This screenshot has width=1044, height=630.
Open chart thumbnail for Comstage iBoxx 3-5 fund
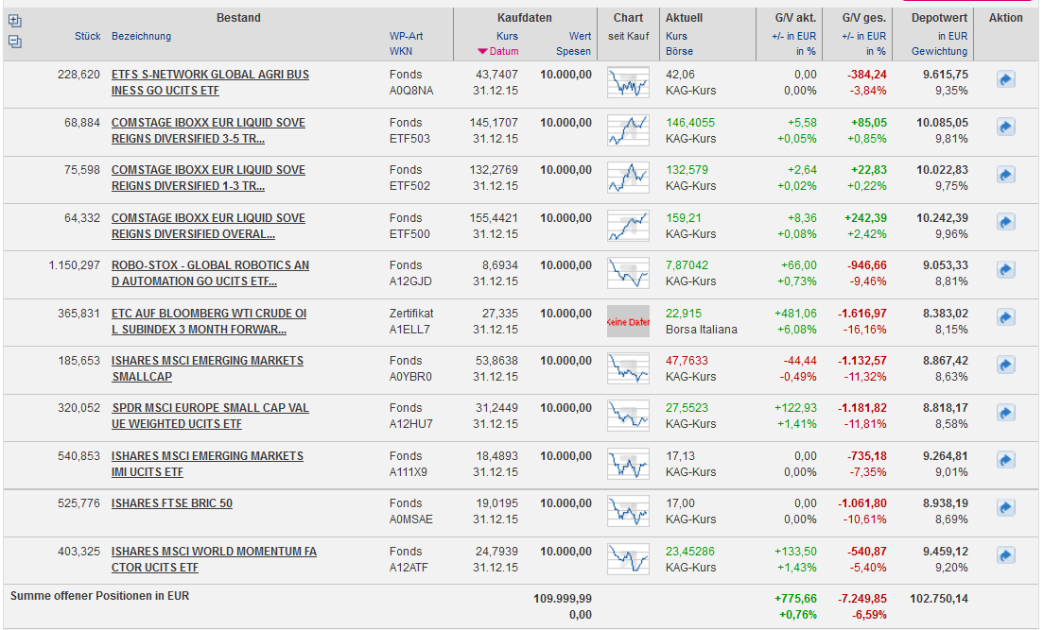628,130
